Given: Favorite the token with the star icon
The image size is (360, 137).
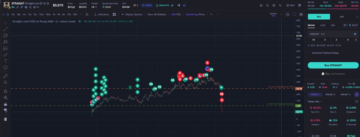Looking at the screenshot, I should 48,3.
